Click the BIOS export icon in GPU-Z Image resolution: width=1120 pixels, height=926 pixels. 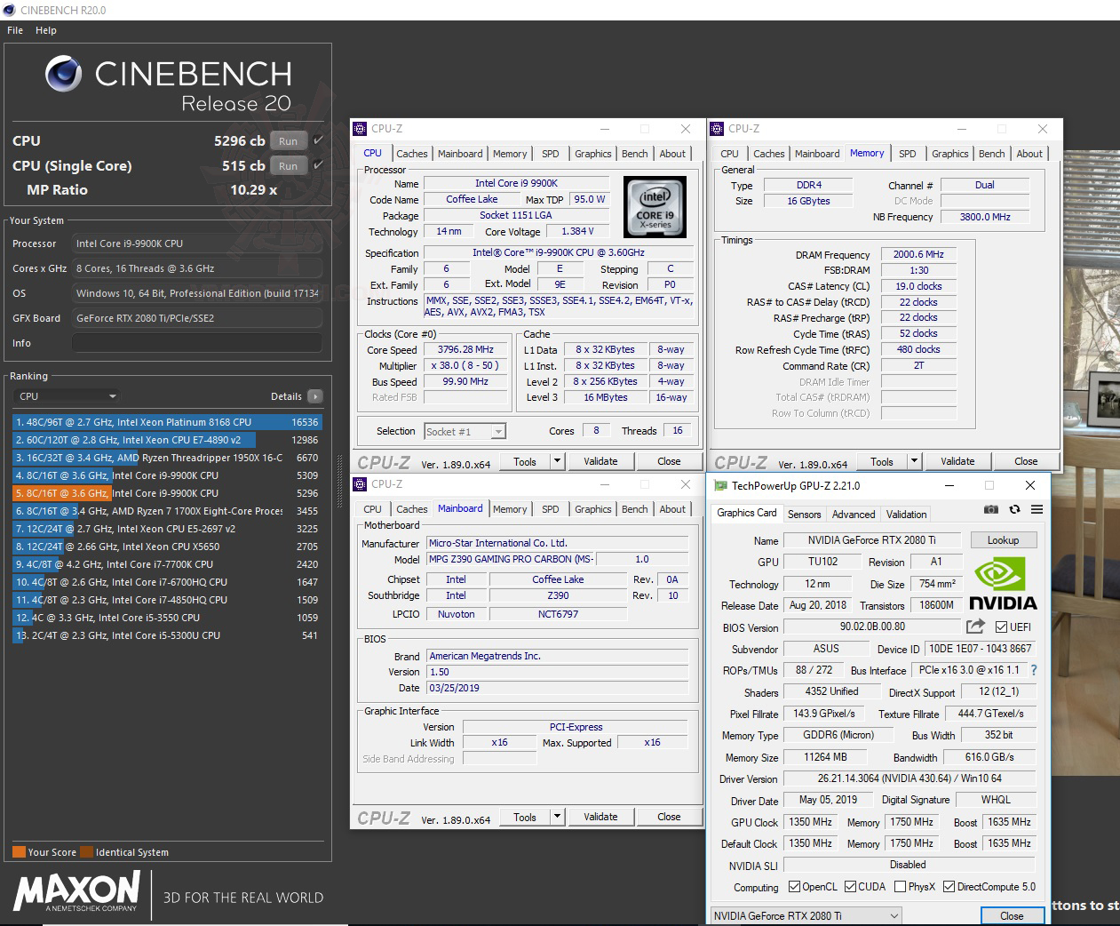973,627
